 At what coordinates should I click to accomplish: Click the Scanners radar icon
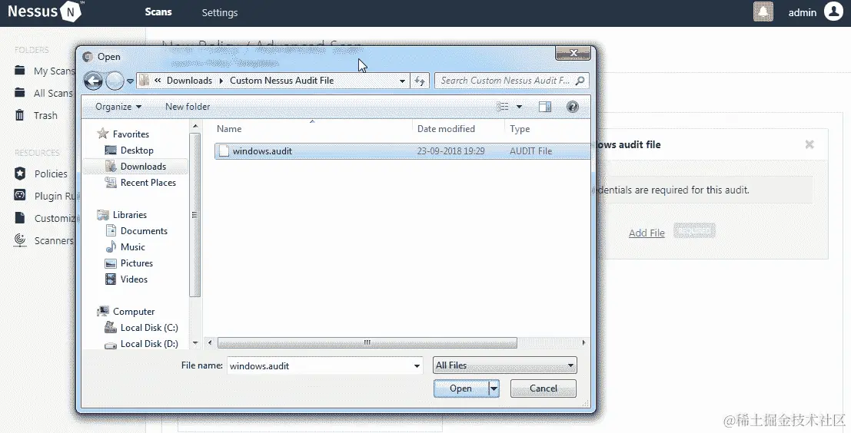(20, 240)
